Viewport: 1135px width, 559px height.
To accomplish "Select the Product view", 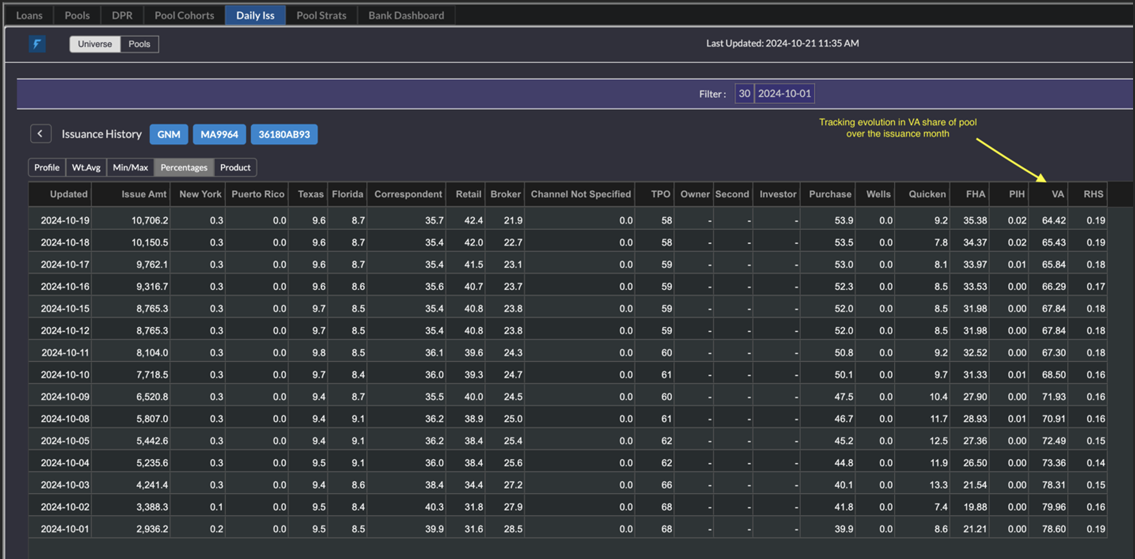I will [235, 167].
